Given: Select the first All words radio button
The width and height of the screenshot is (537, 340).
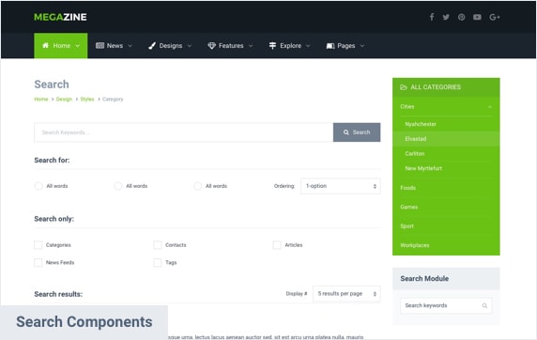Looking at the screenshot, I should tap(38, 186).
